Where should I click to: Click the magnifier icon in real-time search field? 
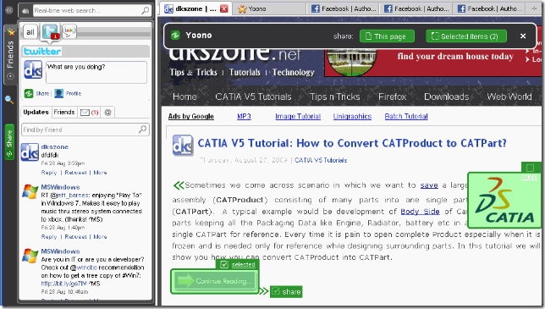[145, 10]
